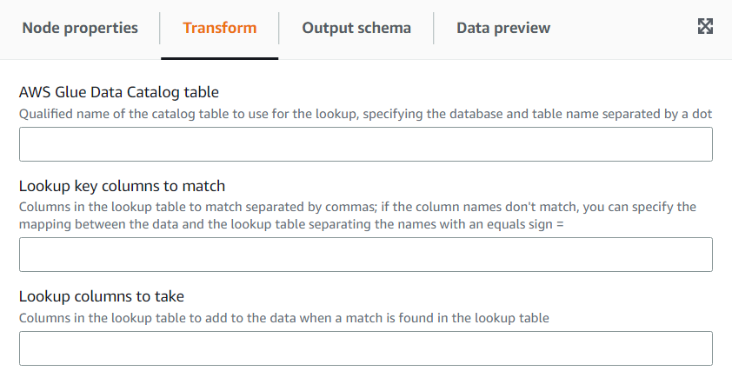Click the 'Lookup columns to take' label
Viewport: 732px width, 371px height.
coord(102,296)
